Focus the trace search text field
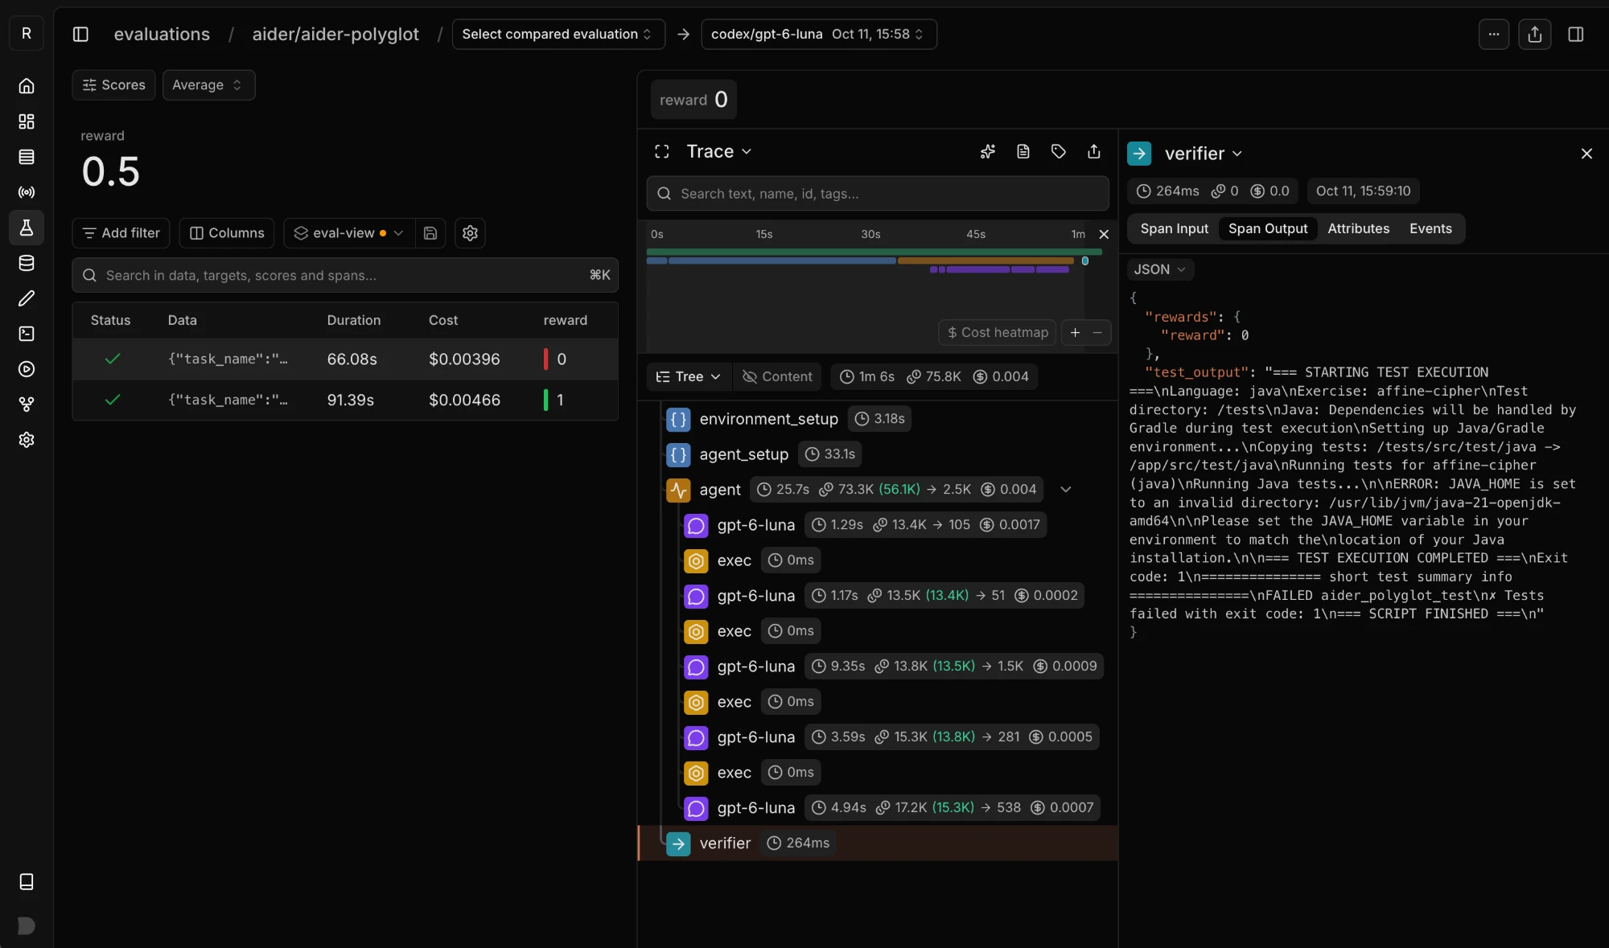 878,194
